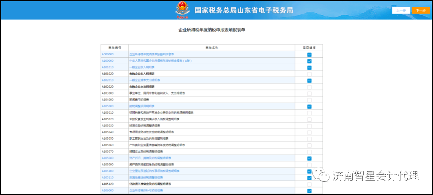Screen dimensions: 433x195
Task: Check the A105120 贷款损失准备金 checkbox
Action: (309, 184)
